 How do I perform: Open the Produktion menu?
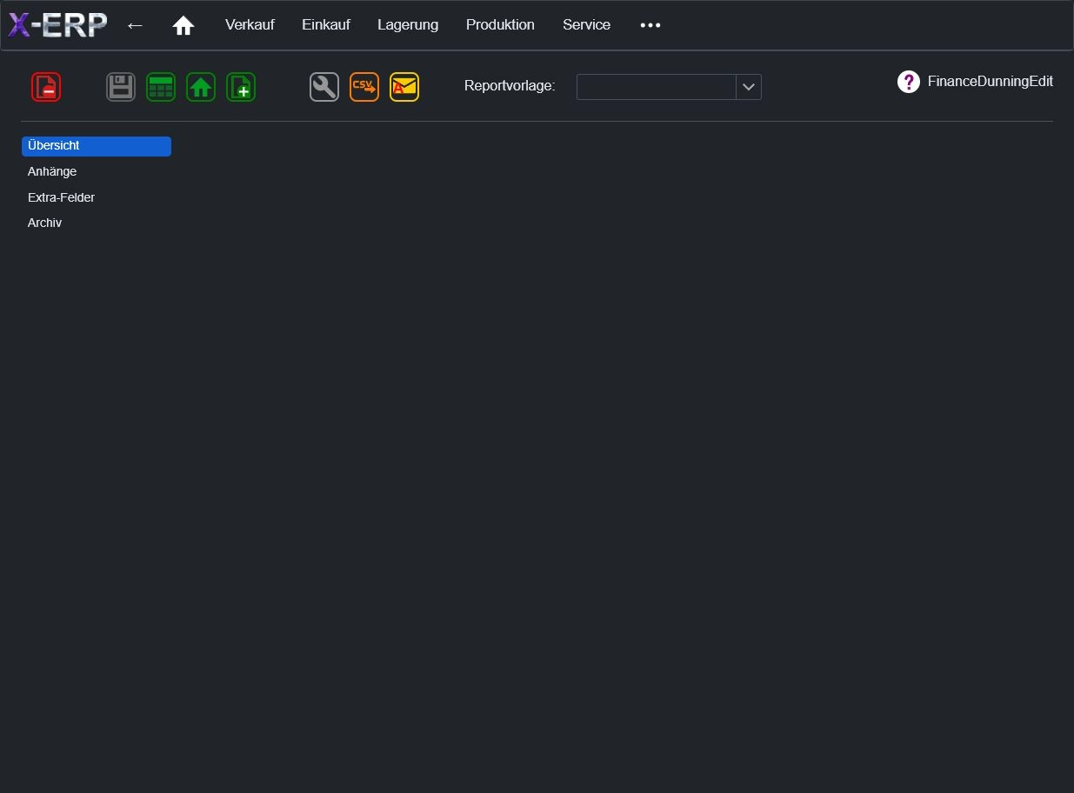(x=500, y=25)
